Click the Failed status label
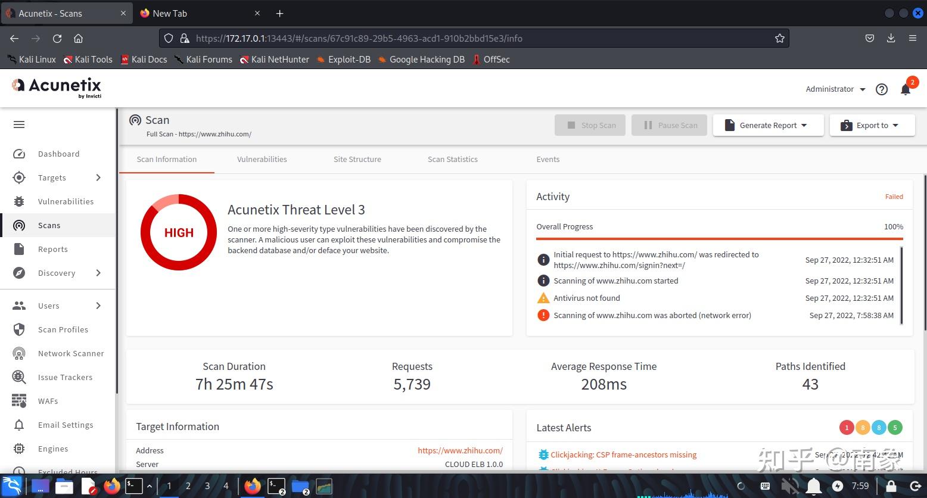927x498 pixels. coord(894,197)
